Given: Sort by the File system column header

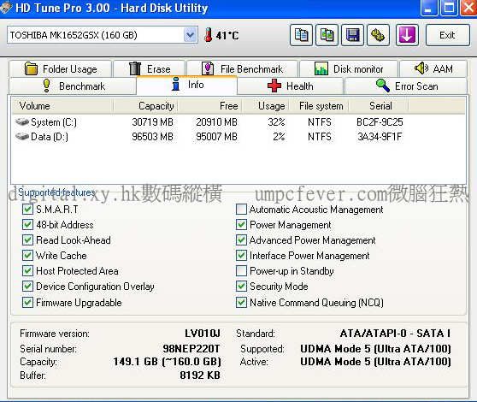Looking at the screenshot, I should 319,106.
